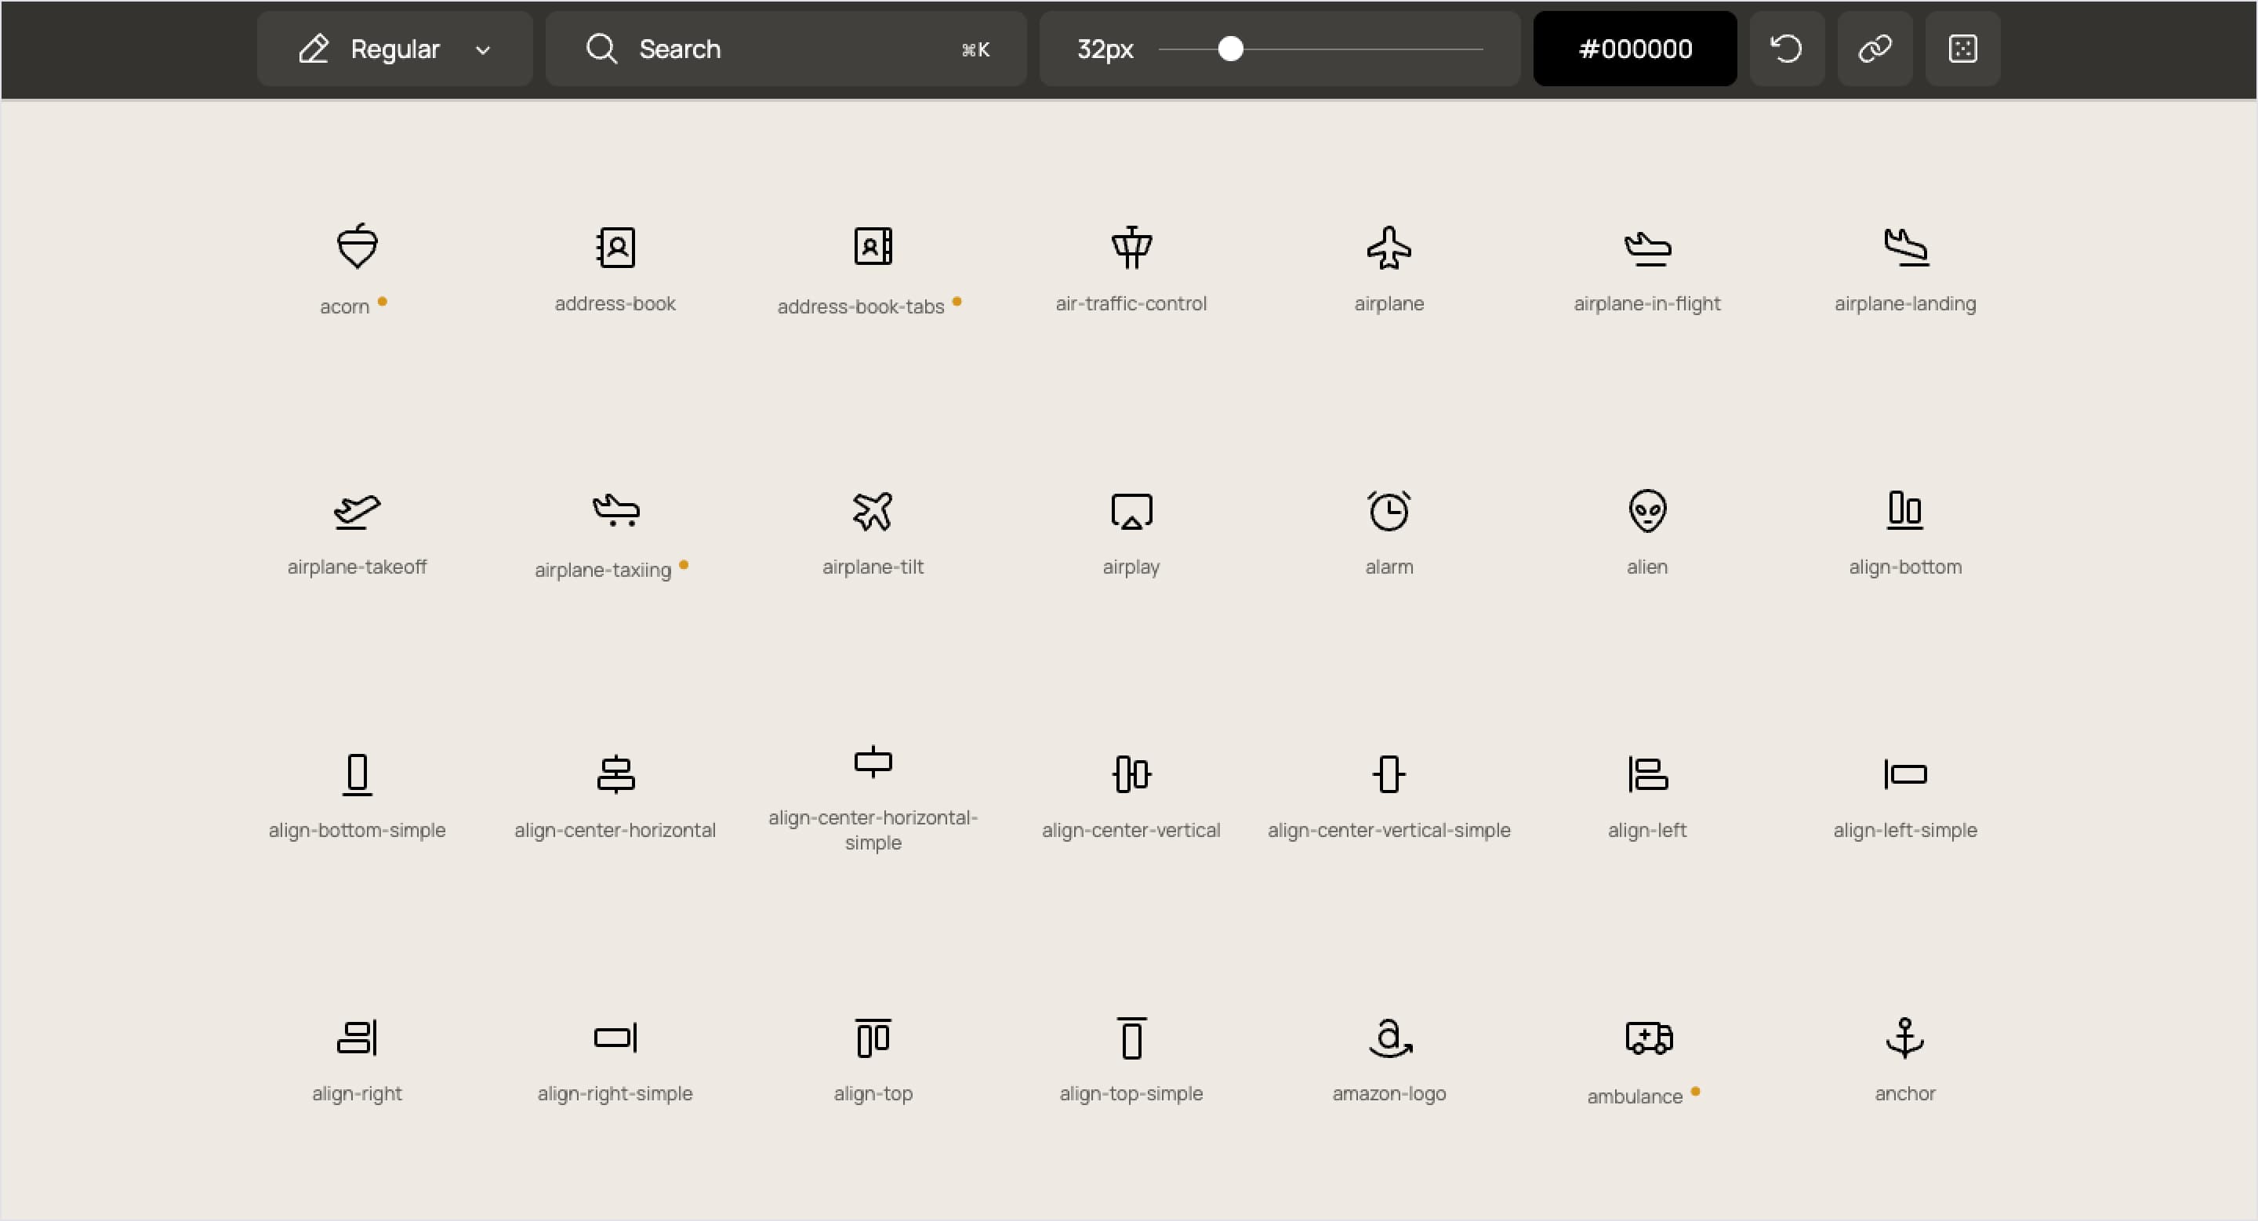This screenshot has width=2258, height=1221.
Task: Choose the airplane-takeoff icon
Action: tap(357, 511)
